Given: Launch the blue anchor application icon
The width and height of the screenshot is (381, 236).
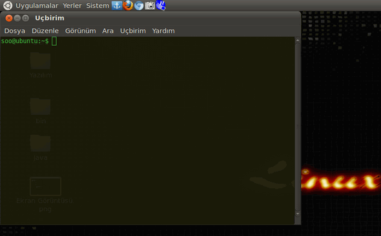Looking at the screenshot, I should click(x=117, y=5).
